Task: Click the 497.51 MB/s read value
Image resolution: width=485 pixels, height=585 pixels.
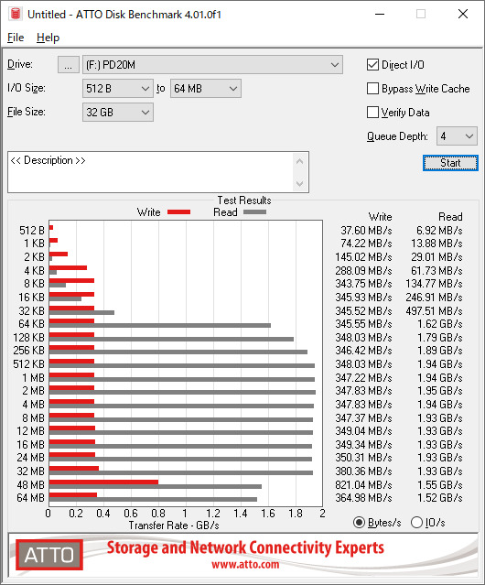Action: [x=435, y=311]
